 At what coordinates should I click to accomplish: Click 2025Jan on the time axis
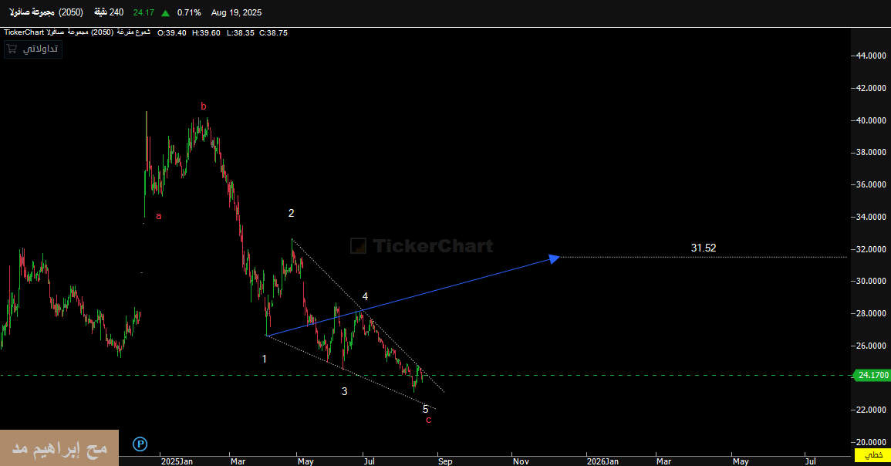pos(177,461)
